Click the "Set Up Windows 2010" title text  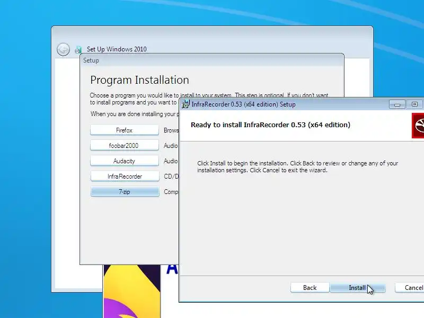tap(117, 49)
